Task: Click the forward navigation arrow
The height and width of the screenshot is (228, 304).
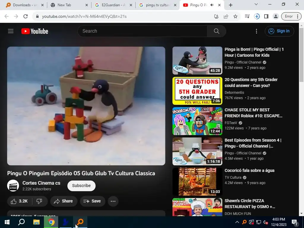Action: 16,16
